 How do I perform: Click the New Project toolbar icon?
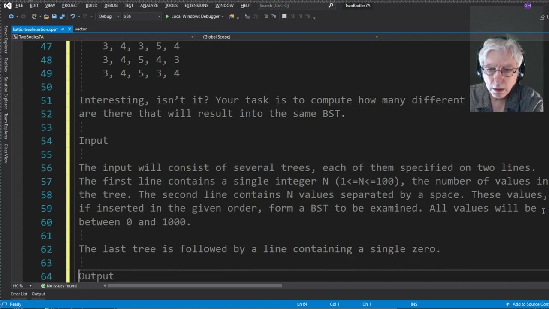click(34, 16)
